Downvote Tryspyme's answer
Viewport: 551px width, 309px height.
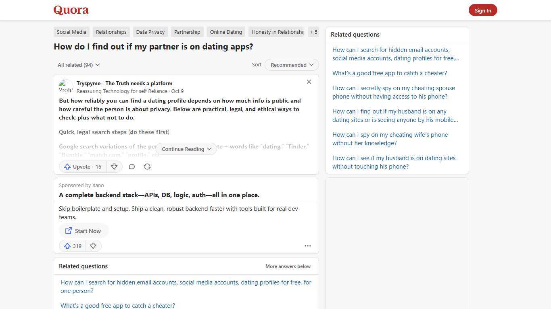point(114,167)
